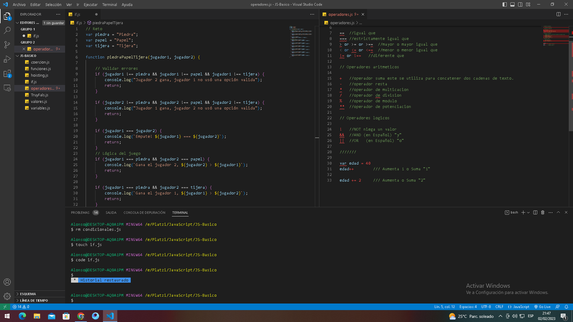Collapse the Editores Abiertos section
The width and height of the screenshot is (573, 322).
coord(29,23)
